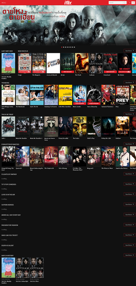Expand See More for Trick or Treat
Screen dimensions: 136x286
click(x=130, y=114)
